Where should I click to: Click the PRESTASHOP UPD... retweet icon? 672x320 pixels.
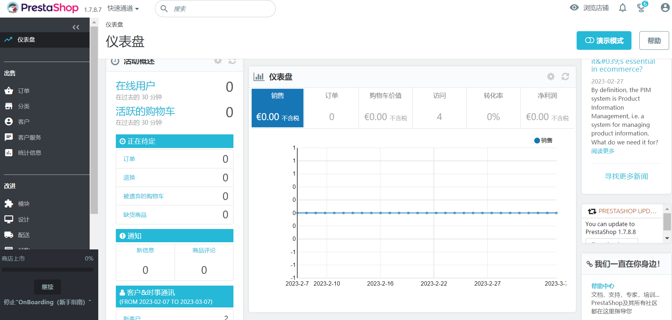592,211
